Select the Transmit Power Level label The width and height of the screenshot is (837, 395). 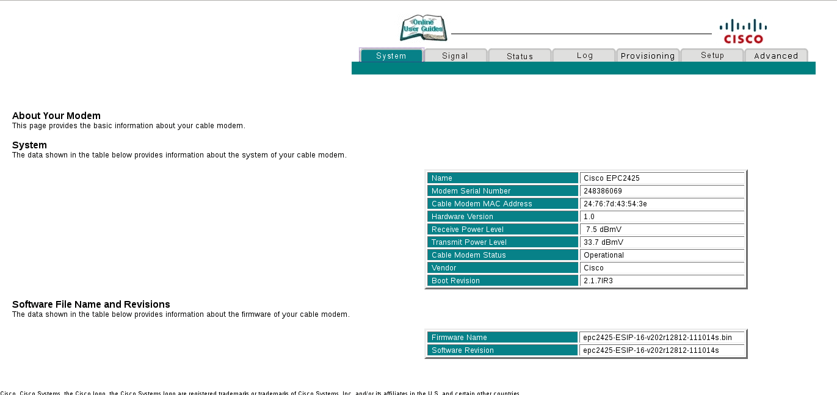click(x=502, y=242)
